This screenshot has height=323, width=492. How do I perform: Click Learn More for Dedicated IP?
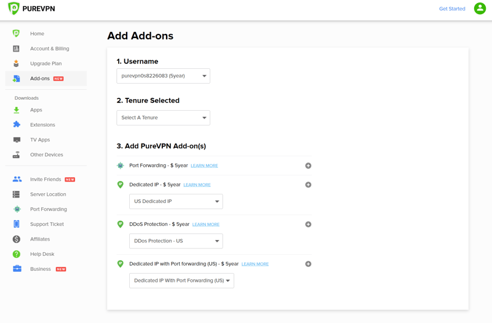[197, 185]
